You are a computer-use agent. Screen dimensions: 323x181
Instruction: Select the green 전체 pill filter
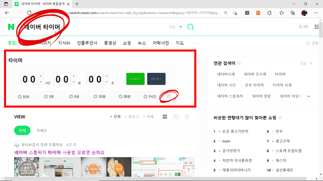tap(22, 130)
